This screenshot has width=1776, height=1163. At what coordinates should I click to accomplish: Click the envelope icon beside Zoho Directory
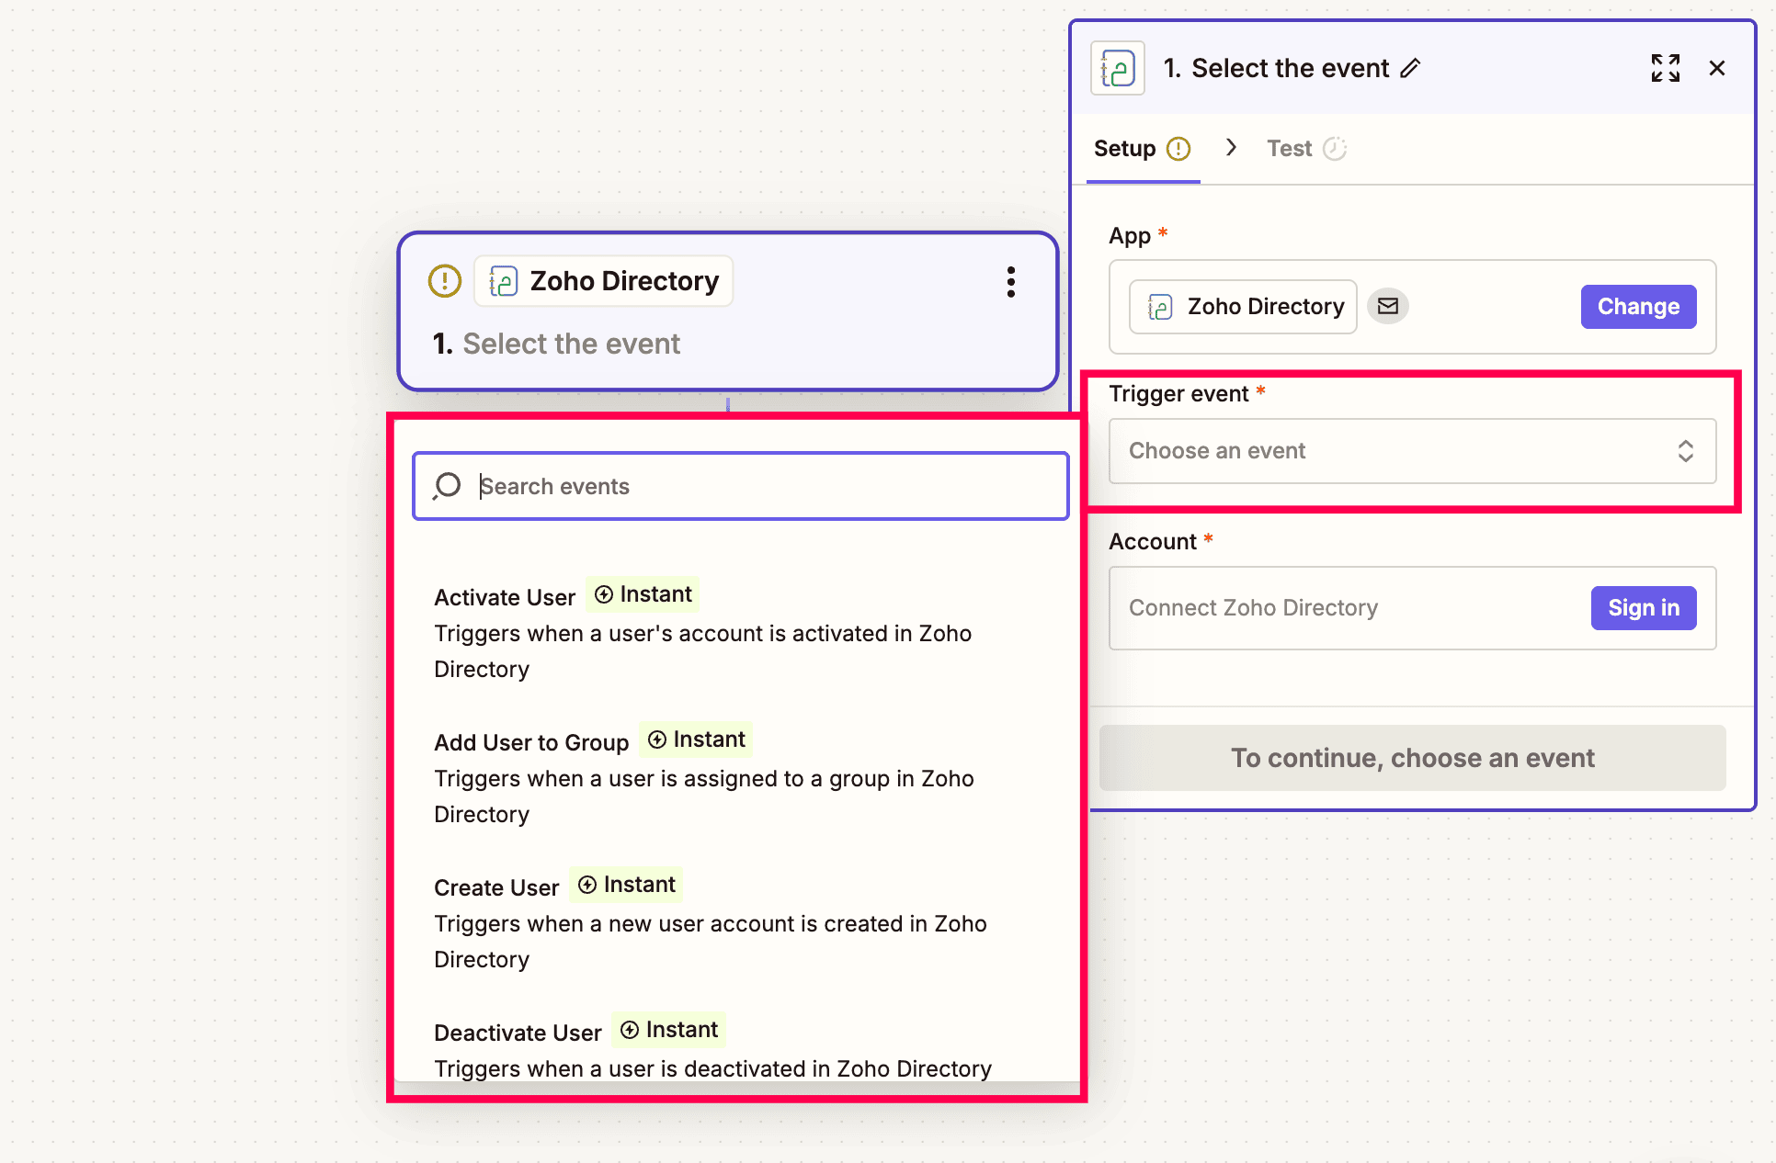pos(1387,306)
